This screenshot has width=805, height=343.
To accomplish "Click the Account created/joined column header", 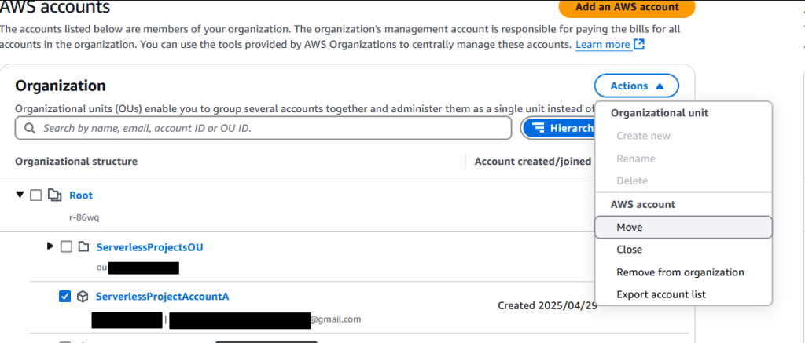I will (x=533, y=162).
